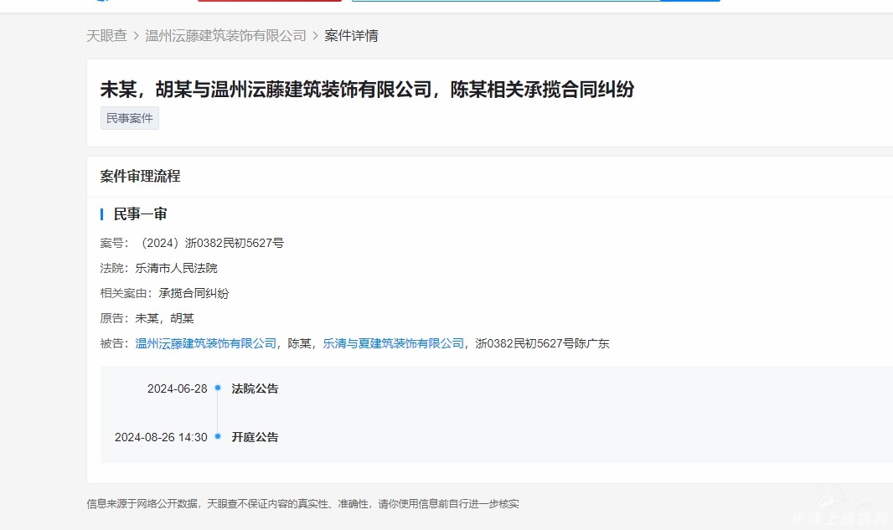The image size is (893, 530).
Task: Click the date 2024-08-26 14:30
Action: point(161,437)
